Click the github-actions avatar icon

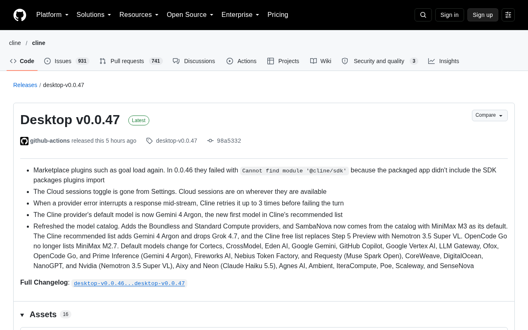(24, 141)
